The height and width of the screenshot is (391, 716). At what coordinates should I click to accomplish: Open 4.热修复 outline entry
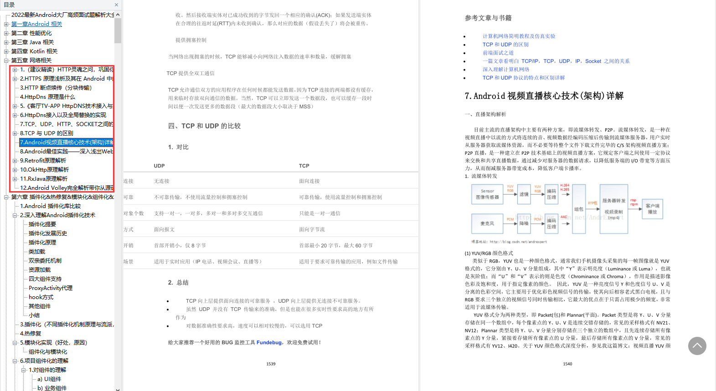31,334
